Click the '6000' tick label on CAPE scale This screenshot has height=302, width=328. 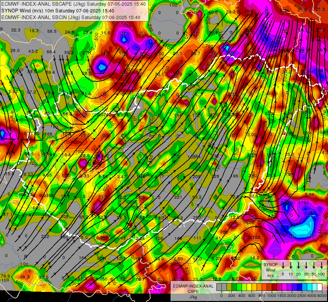point(322,296)
